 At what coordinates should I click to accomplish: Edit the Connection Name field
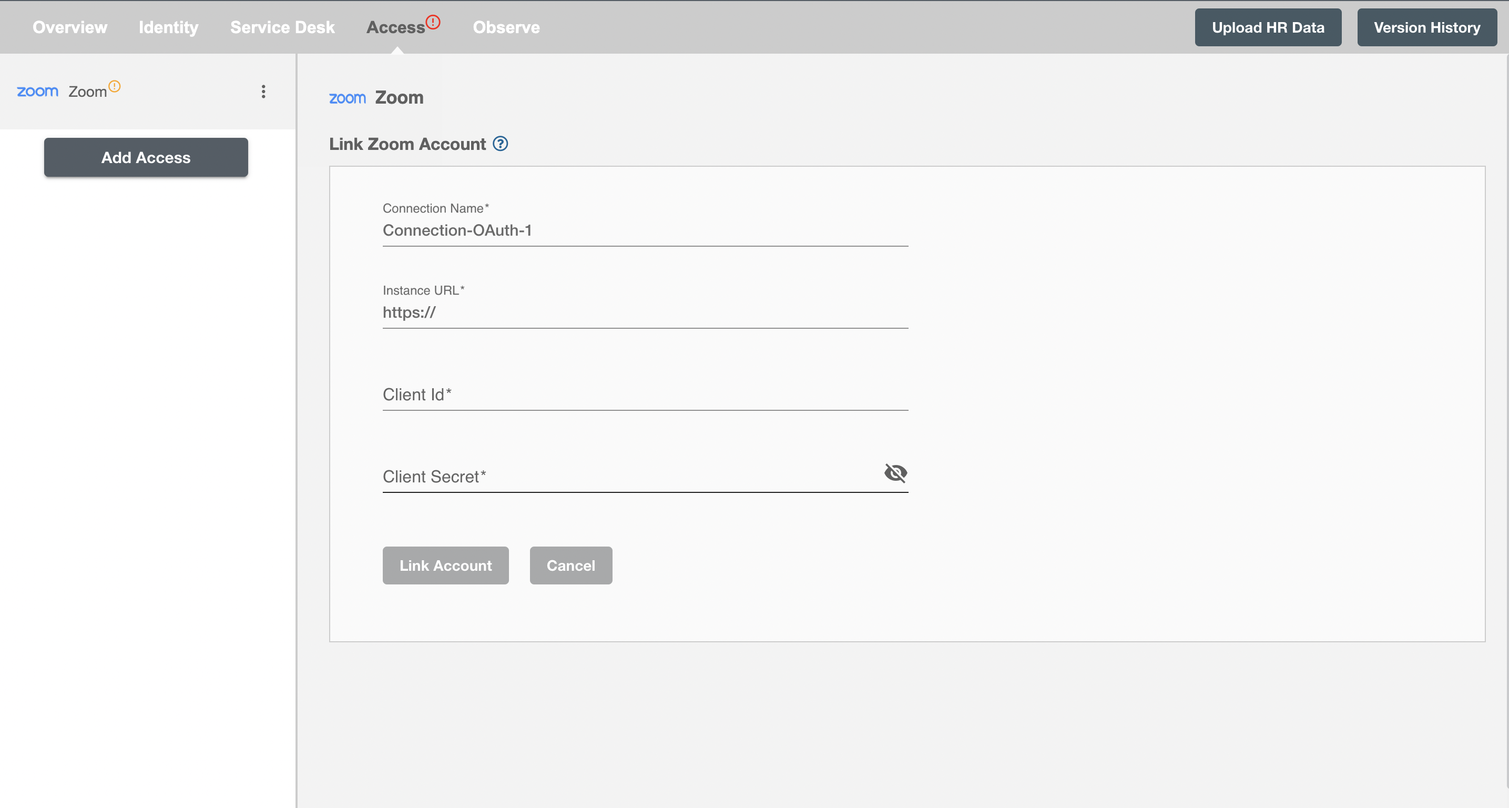click(645, 230)
